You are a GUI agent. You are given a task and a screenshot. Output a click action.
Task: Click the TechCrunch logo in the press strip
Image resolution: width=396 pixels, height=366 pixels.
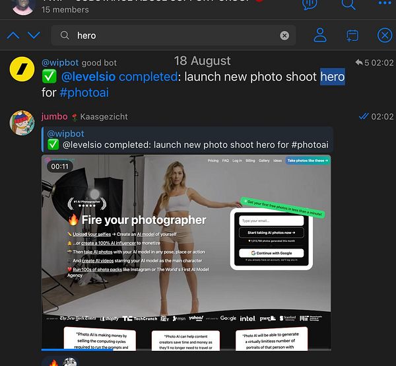point(139,318)
